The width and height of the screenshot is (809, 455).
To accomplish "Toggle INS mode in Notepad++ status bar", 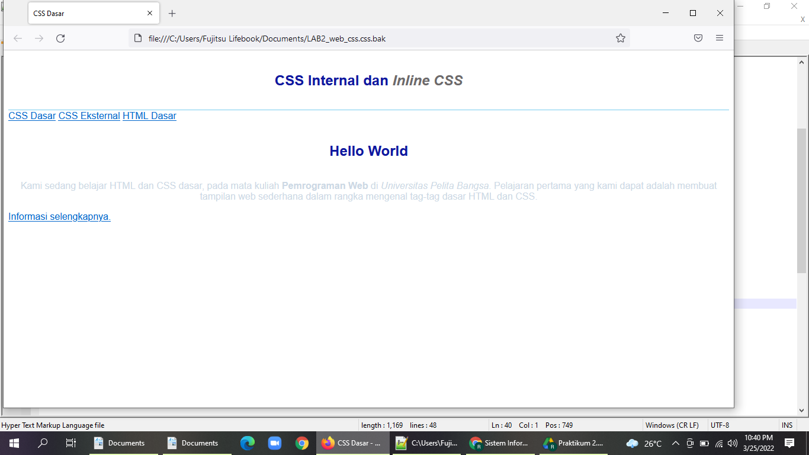I will (x=787, y=425).
